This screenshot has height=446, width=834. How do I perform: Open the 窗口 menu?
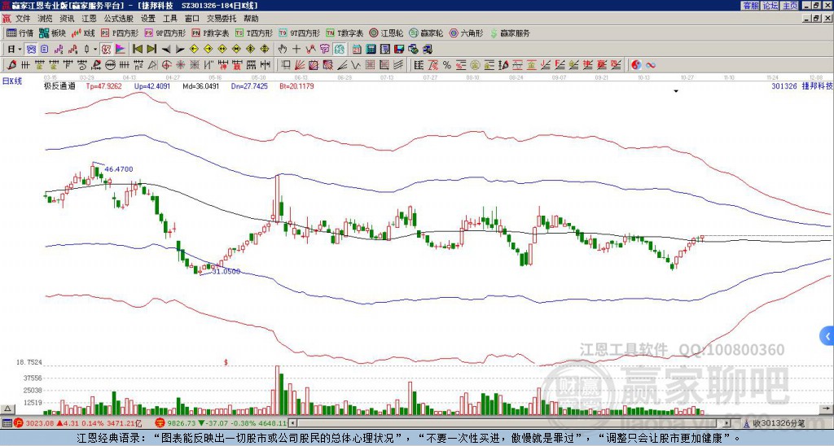point(192,19)
